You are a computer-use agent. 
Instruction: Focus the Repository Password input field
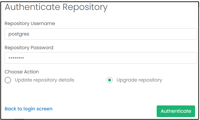click(101, 58)
